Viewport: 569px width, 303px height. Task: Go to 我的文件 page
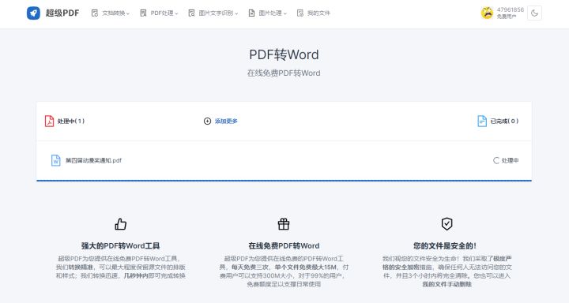pyautogui.click(x=318, y=13)
